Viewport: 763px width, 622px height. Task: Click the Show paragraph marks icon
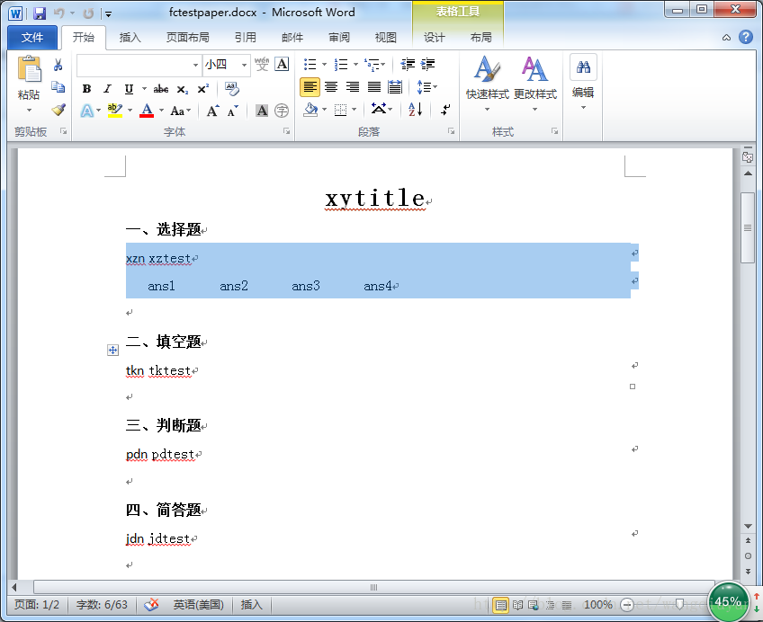445,110
